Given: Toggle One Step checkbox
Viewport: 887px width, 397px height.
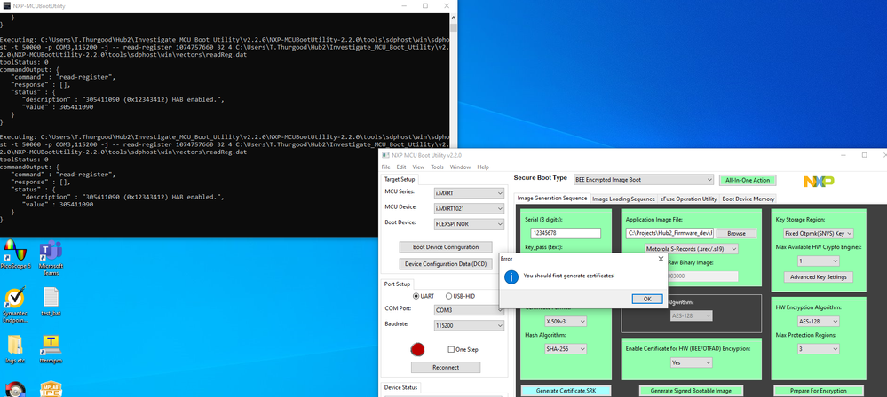Looking at the screenshot, I should (x=463, y=349).
